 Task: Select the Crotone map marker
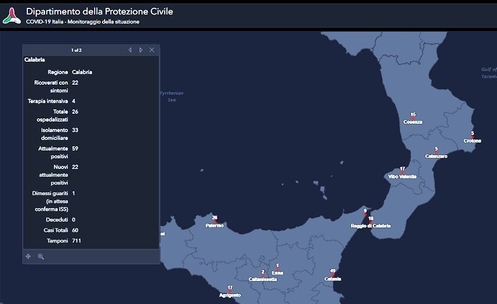tap(472, 137)
